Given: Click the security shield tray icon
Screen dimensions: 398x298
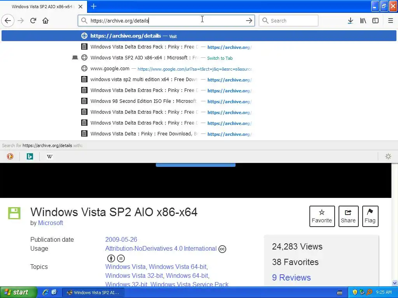Looking at the screenshot, I should 355,292.
